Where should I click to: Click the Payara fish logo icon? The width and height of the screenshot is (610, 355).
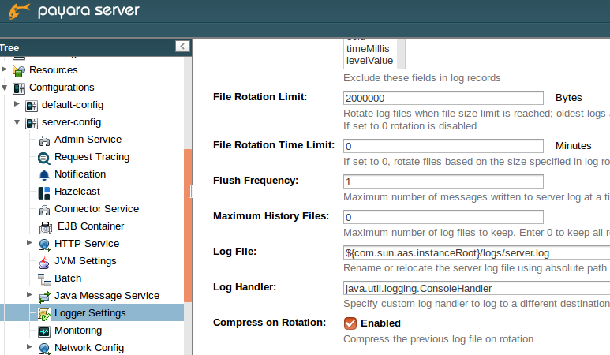(19, 10)
